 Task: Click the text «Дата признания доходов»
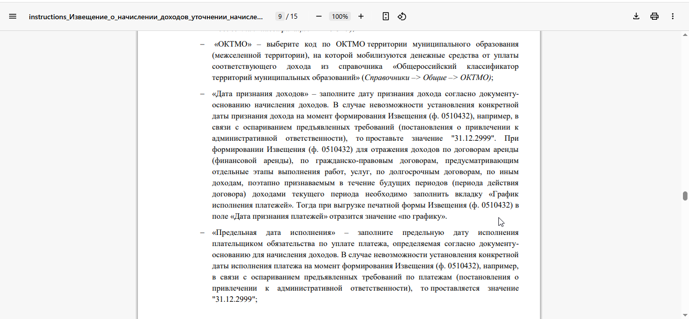coord(261,94)
